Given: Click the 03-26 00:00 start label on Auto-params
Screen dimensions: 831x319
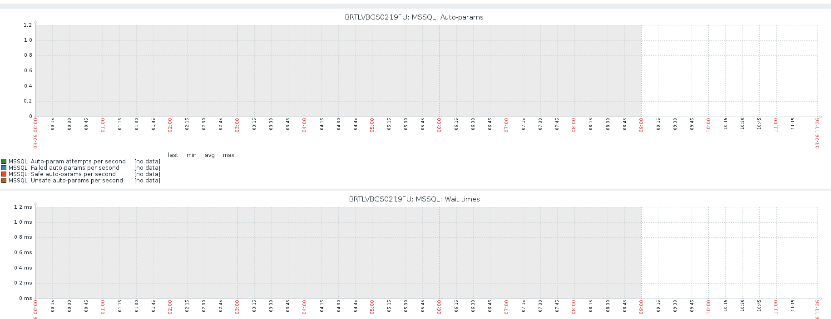Looking at the screenshot, I should click(35, 133).
